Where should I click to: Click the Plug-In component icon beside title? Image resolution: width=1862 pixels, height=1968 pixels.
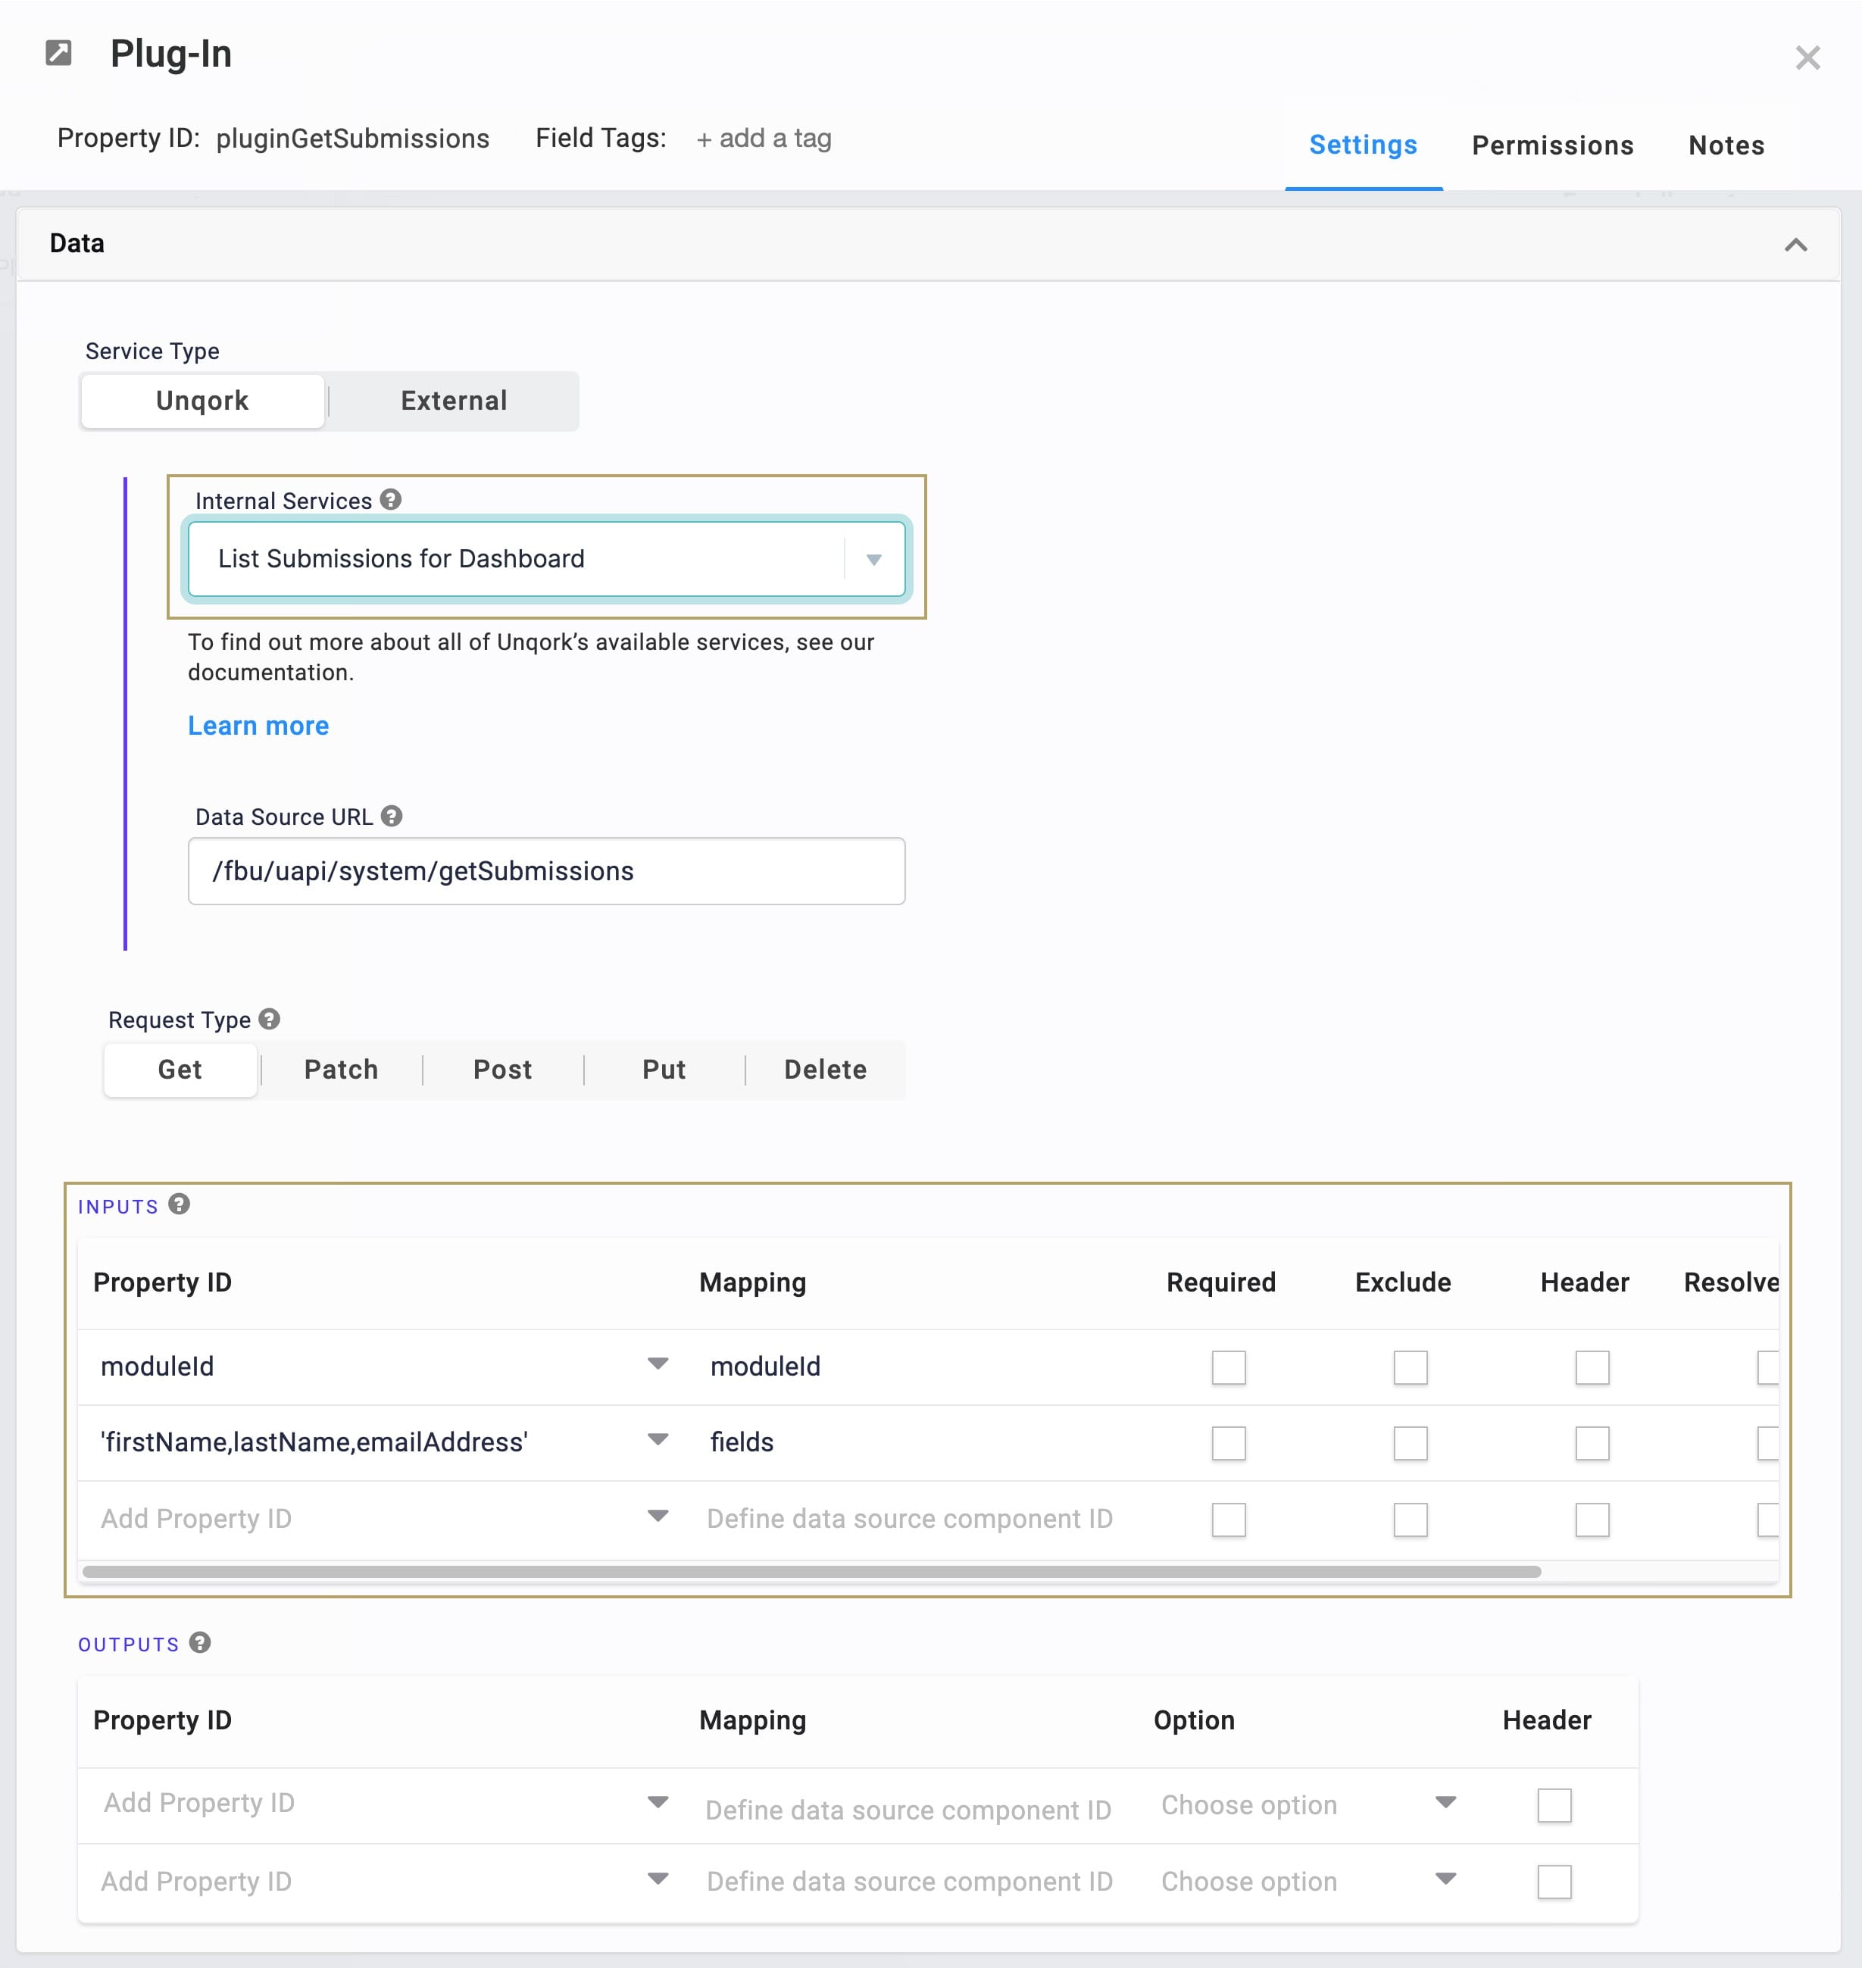(58, 52)
